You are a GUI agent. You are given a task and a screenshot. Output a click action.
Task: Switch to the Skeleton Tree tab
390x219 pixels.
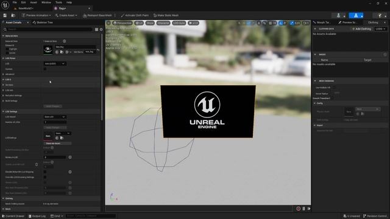click(x=43, y=23)
